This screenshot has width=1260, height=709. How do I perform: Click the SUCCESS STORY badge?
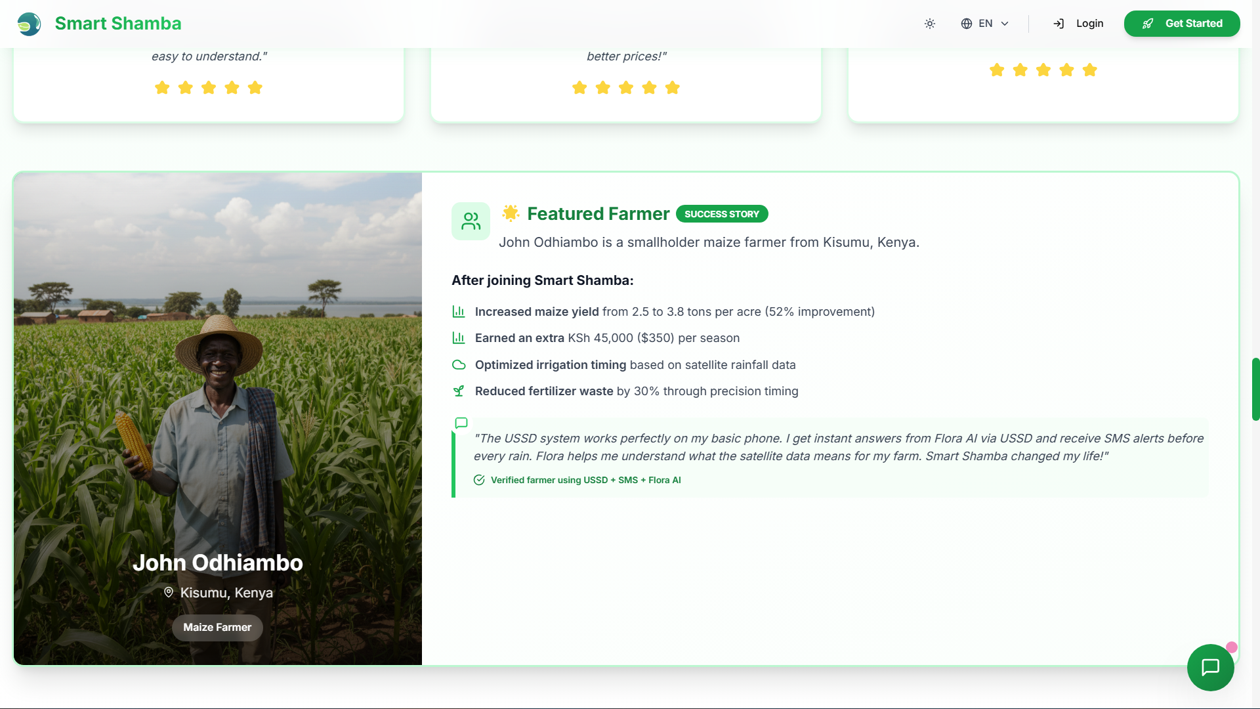(721, 214)
